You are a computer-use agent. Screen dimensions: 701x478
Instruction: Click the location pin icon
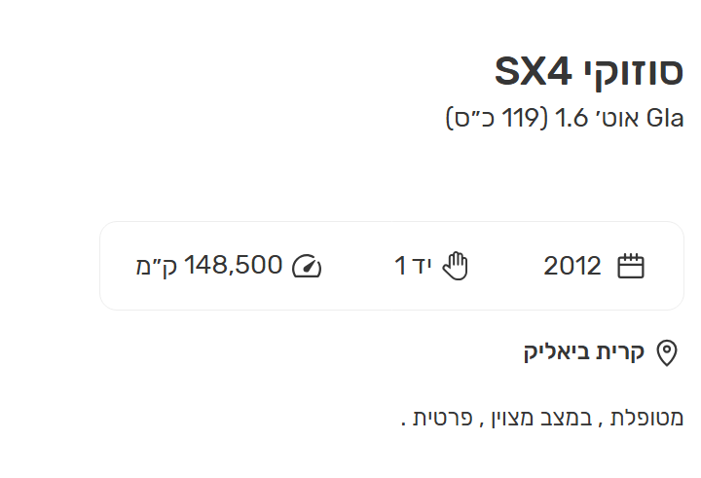[x=667, y=352]
